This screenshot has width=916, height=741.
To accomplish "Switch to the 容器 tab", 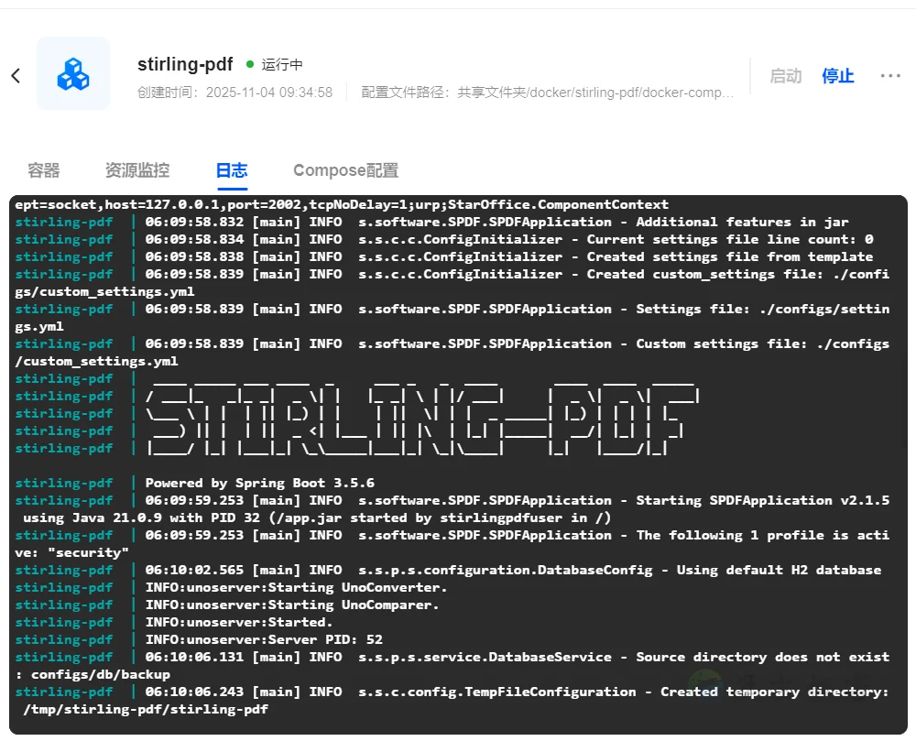I will pyautogui.click(x=44, y=170).
